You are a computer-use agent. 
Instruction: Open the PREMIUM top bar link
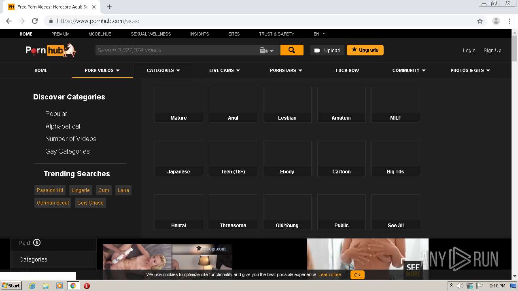[x=60, y=34]
